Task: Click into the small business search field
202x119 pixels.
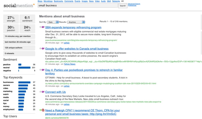Action: 78,5
